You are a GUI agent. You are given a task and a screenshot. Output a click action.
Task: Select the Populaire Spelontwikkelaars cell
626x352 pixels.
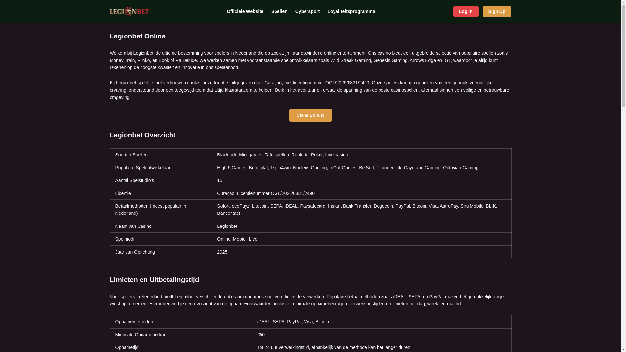click(161, 168)
